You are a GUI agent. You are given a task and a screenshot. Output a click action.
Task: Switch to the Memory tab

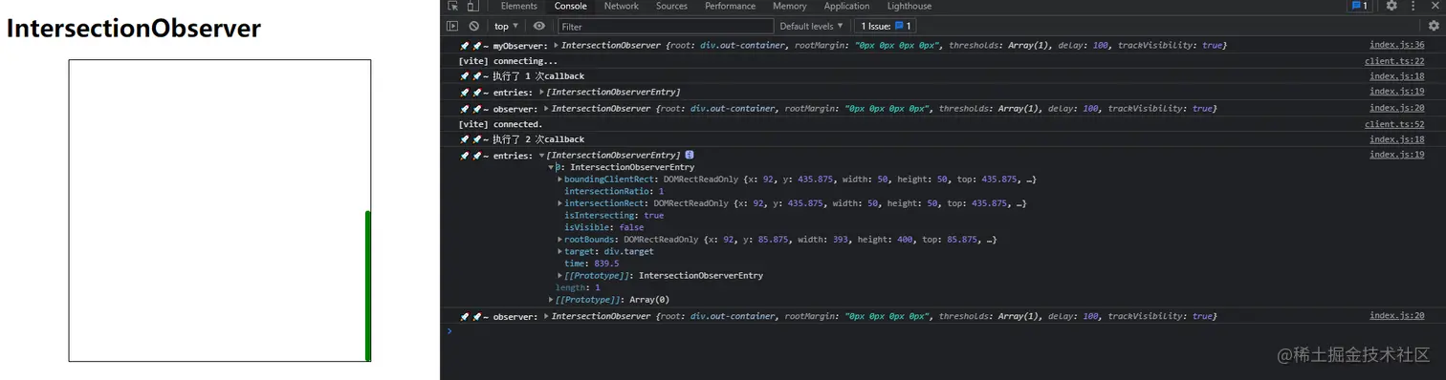pos(789,6)
